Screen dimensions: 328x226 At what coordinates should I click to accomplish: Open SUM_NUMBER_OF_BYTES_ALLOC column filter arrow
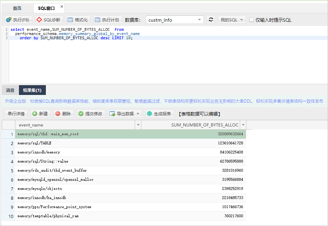[243, 125]
